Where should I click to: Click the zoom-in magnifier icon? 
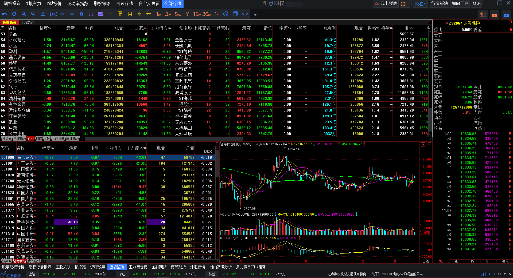click(24, 14)
